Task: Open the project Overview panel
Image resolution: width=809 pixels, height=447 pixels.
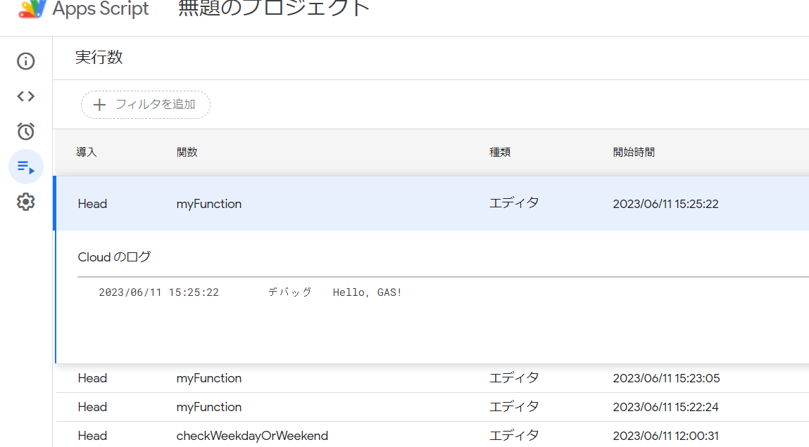Action: point(25,61)
